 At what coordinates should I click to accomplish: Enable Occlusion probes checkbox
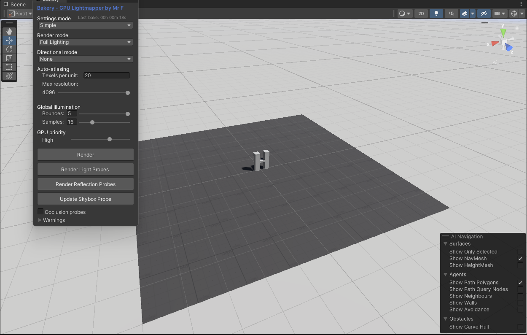[40, 211]
